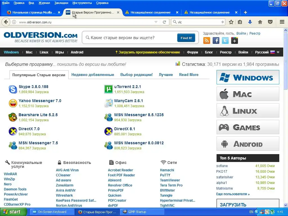Image resolution: width=288 pixels, height=216 pixels.
Task: Click the DirectX 7.0 icon
Action: point(13,131)
